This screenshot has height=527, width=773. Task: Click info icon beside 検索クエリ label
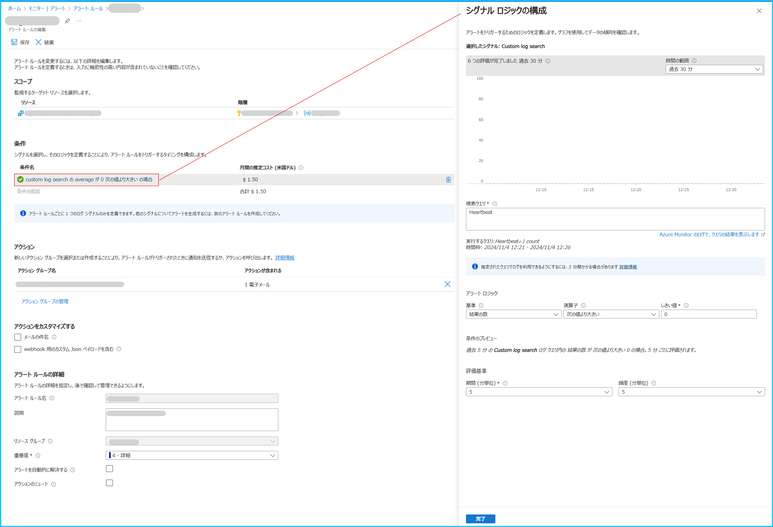tap(495, 204)
